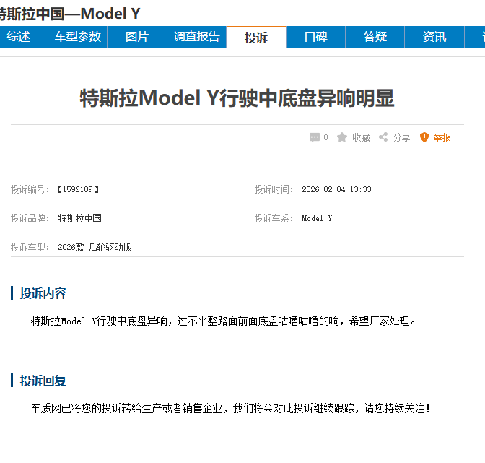Click the orange shield 举报 icon
The height and width of the screenshot is (463, 485).
[x=424, y=137]
